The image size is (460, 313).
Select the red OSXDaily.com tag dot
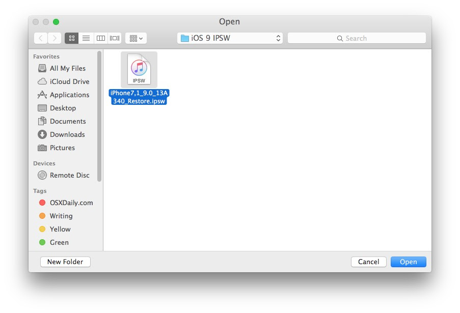pos(42,203)
